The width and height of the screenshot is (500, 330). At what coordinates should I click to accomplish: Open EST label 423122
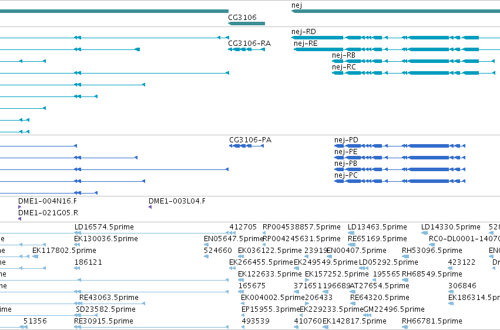coord(461,262)
